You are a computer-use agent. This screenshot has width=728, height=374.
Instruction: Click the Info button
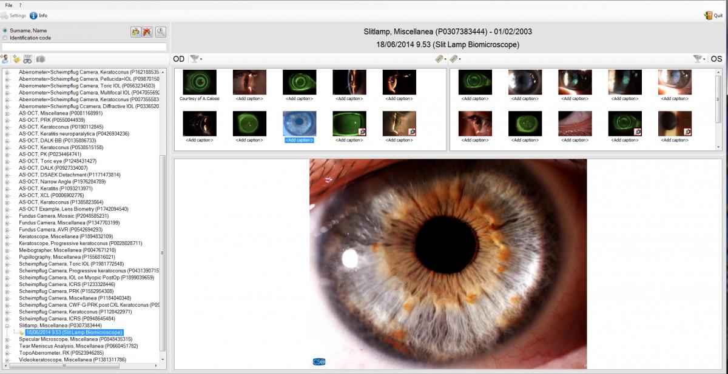39,16
